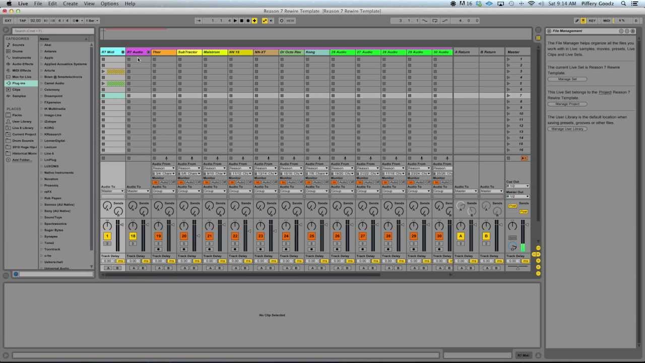Toggle the metronome button
This screenshot has width=645, height=363.
pos(77,21)
